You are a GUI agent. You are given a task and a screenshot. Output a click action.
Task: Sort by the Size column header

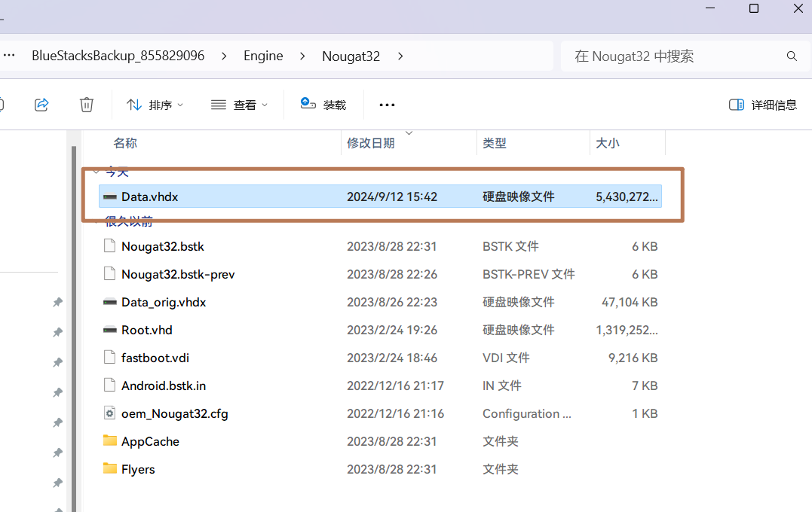pos(608,143)
